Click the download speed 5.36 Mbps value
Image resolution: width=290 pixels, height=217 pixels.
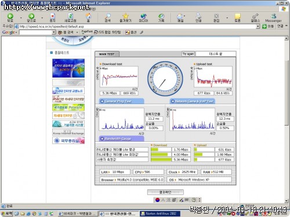pos(110,93)
